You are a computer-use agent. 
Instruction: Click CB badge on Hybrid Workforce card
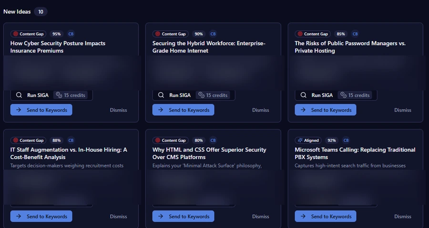[x=213, y=34]
